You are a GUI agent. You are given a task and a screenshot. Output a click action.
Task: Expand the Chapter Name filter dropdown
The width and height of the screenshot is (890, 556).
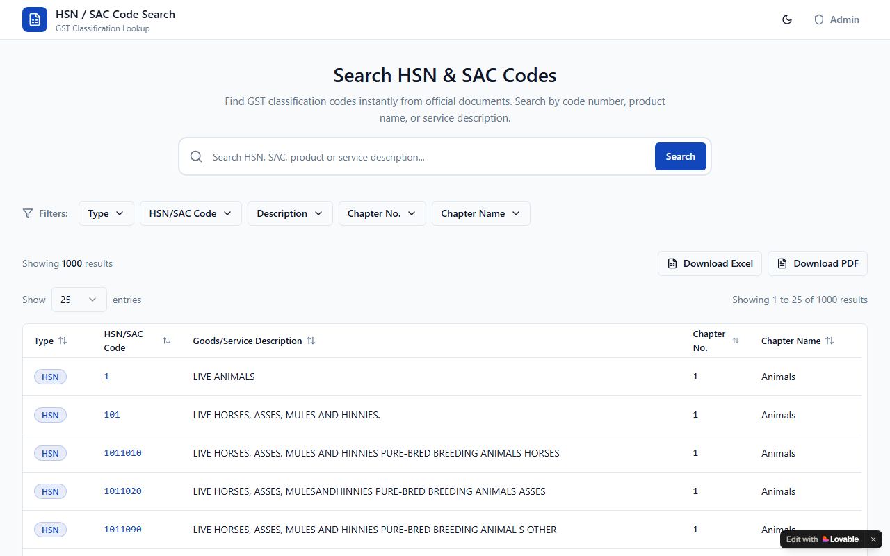480,213
